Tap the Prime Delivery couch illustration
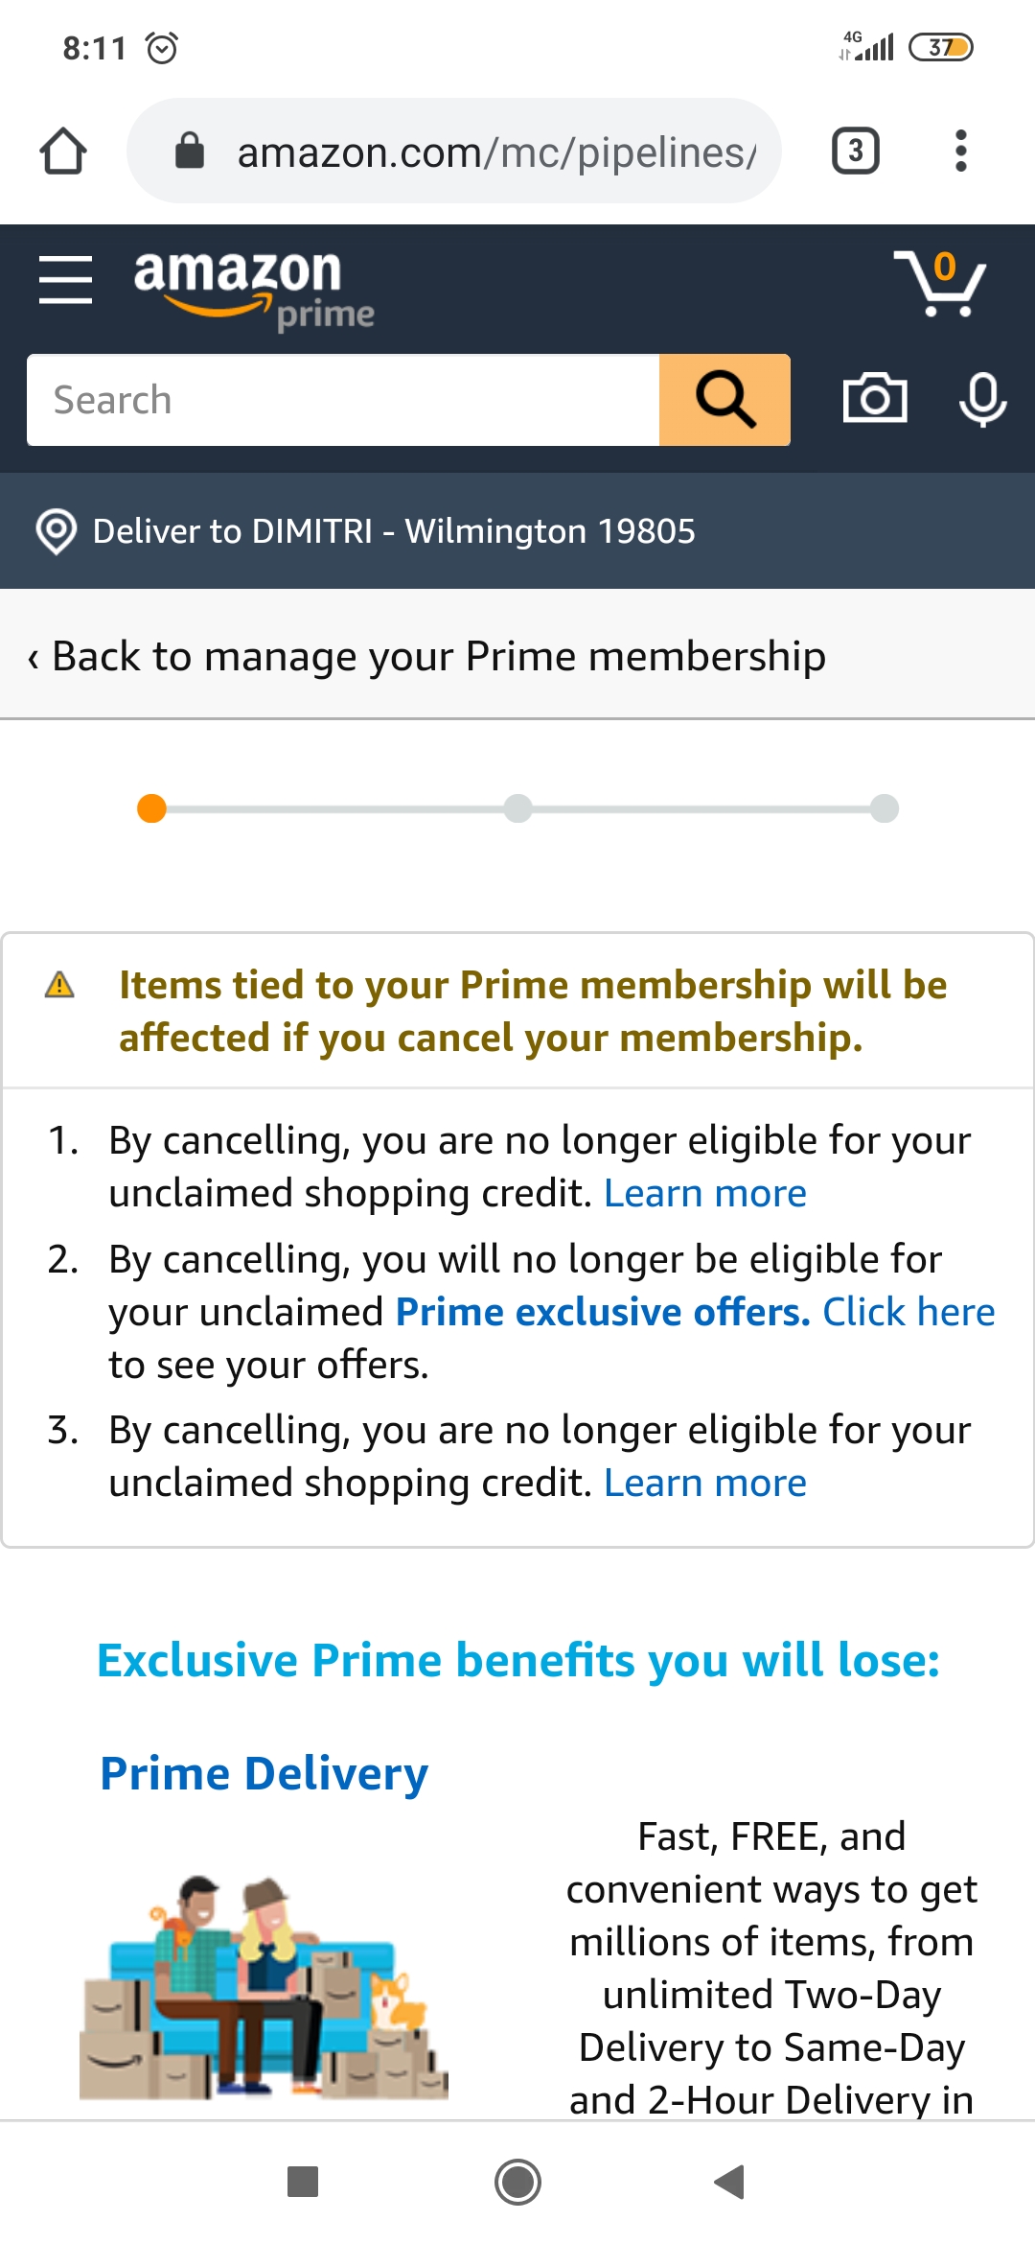This screenshot has height=2244, width=1035. (264, 1985)
